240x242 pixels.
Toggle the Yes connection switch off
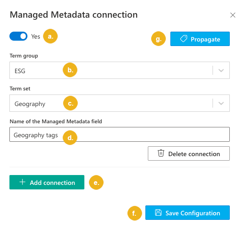tap(18, 37)
